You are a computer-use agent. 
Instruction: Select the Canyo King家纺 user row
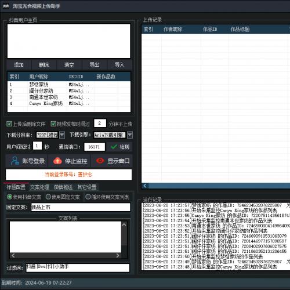(69, 103)
